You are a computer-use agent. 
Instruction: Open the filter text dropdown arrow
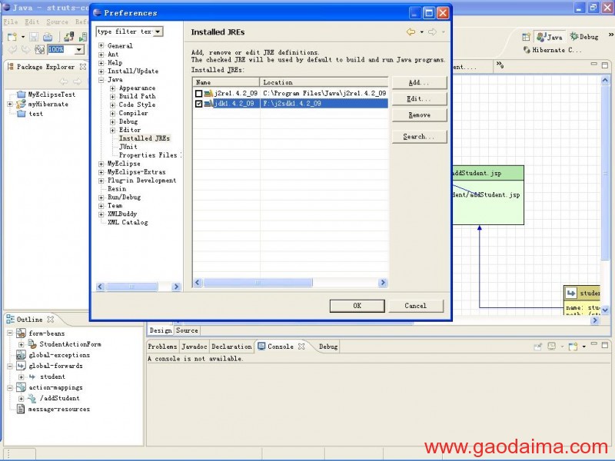pyautogui.click(x=158, y=32)
